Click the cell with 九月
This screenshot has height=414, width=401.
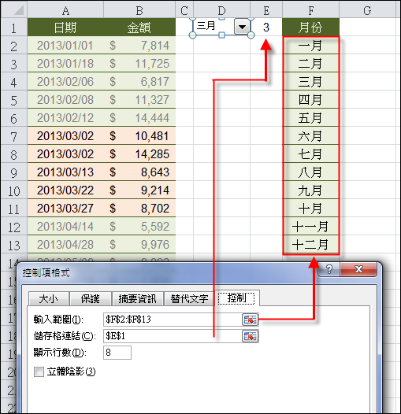click(310, 190)
